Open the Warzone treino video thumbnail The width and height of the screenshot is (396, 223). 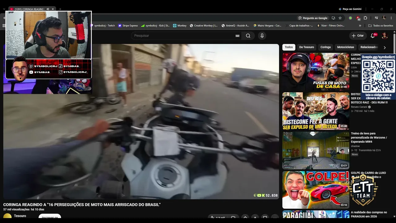pos(316,150)
